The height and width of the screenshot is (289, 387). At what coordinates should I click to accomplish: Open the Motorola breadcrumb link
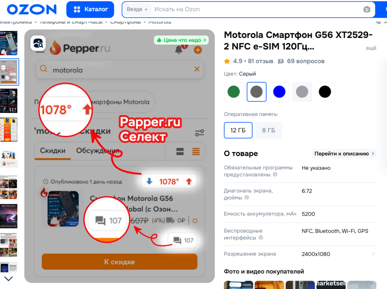point(160,22)
